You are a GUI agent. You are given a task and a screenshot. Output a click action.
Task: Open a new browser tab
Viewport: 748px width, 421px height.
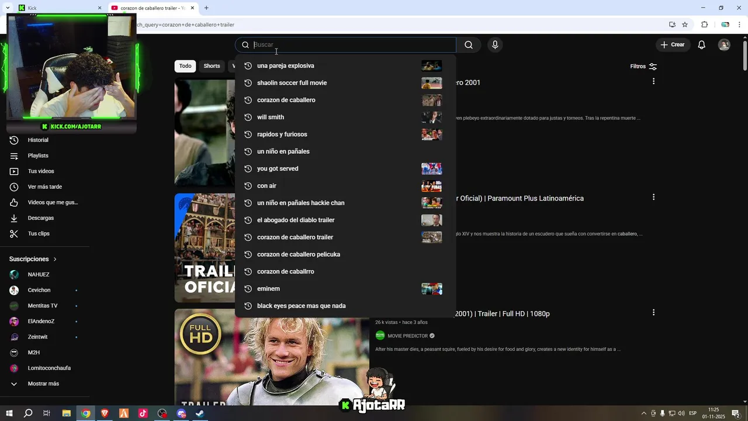206,8
